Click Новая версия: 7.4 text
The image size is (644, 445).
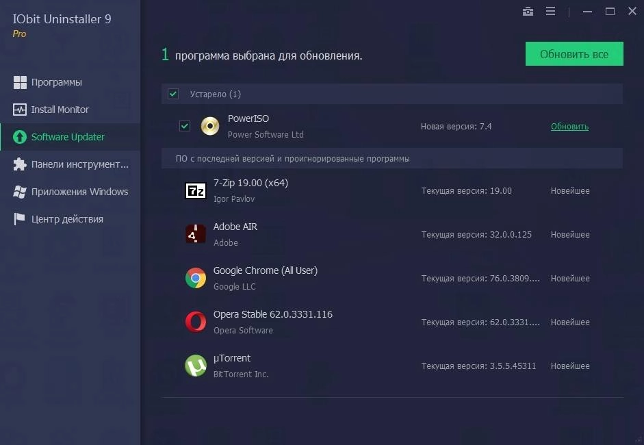pyautogui.click(x=456, y=127)
